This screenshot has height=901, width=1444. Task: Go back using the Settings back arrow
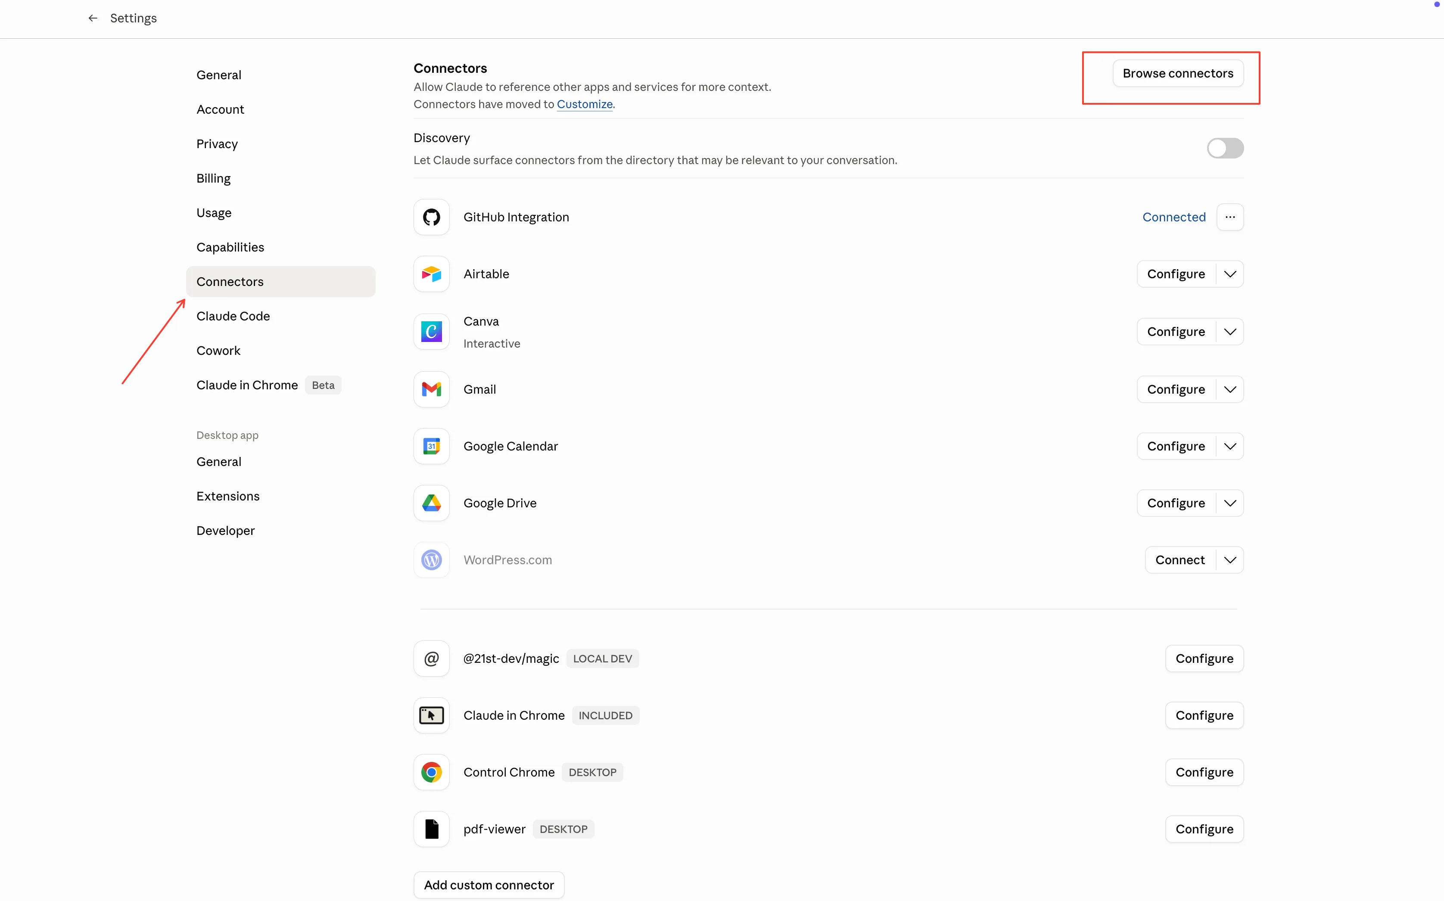coord(92,18)
